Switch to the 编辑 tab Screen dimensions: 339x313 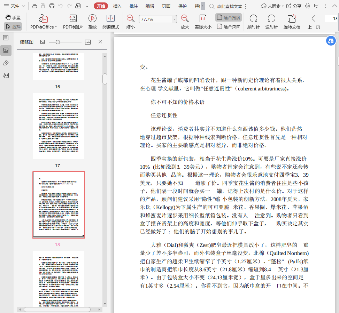(150, 6)
